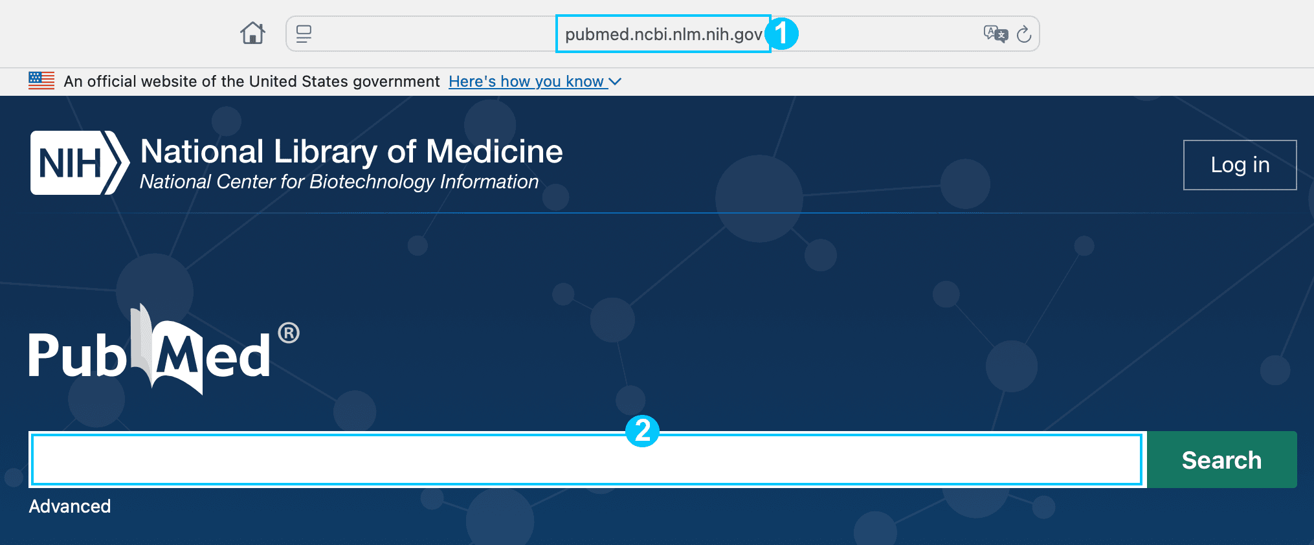Click the Log in button
The width and height of the screenshot is (1314, 545).
point(1240,165)
